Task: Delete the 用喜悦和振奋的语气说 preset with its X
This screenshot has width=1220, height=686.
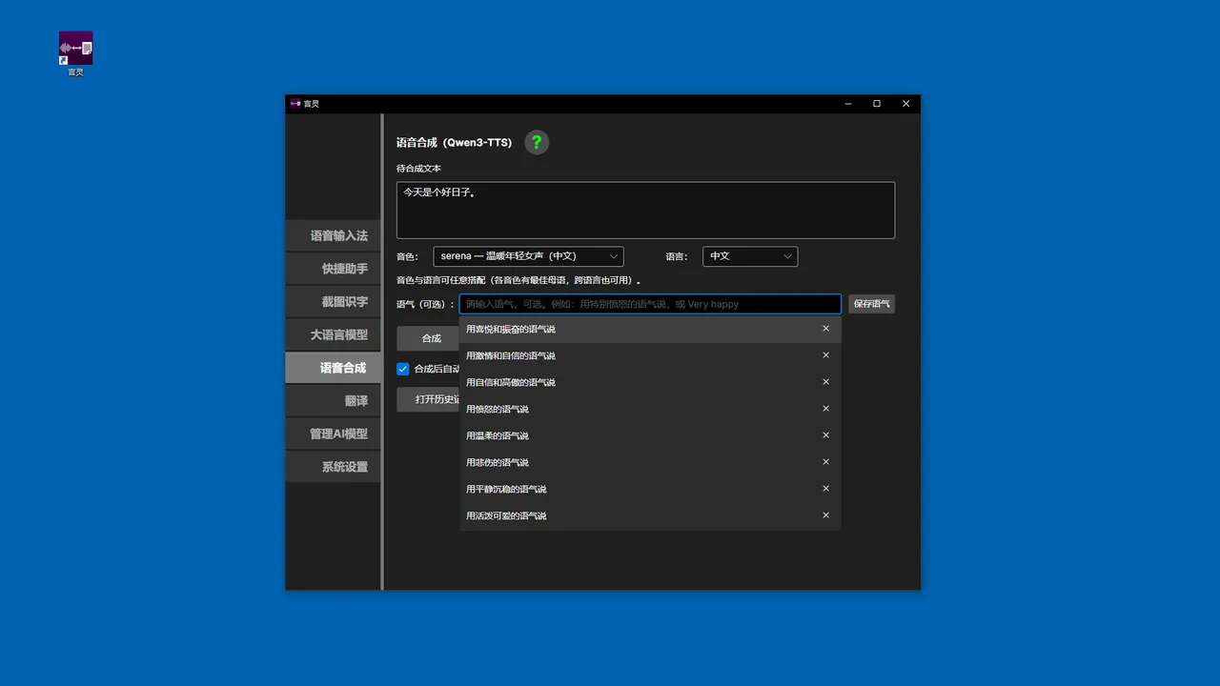Action: coord(825,329)
